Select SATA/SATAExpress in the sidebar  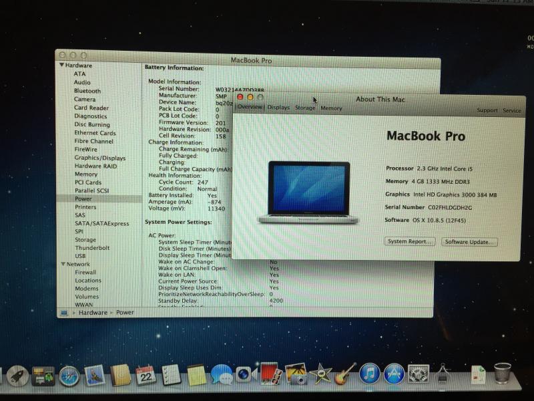(x=102, y=224)
